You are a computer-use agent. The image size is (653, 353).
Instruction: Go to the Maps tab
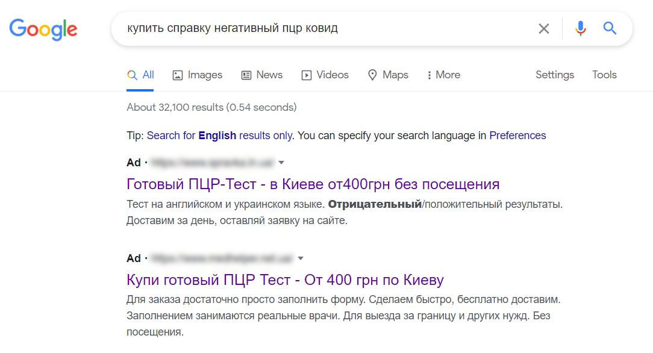coord(388,75)
